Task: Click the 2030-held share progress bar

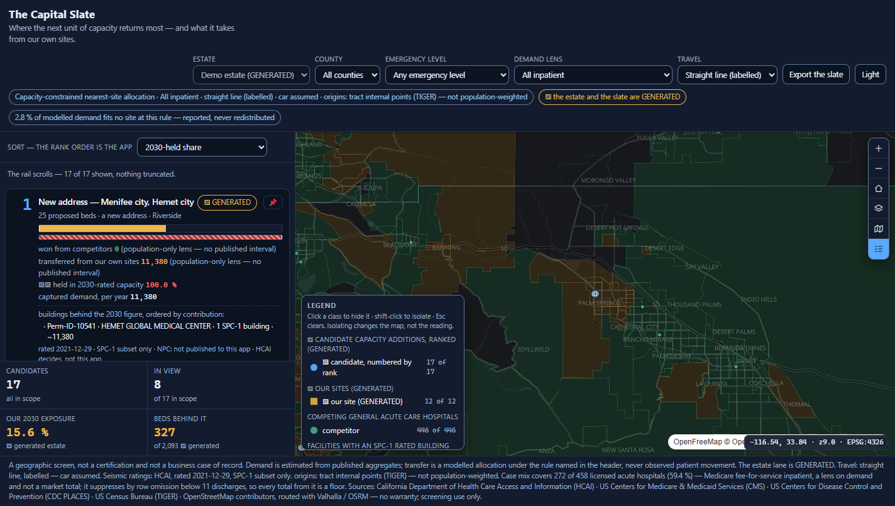Action: [x=160, y=229]
